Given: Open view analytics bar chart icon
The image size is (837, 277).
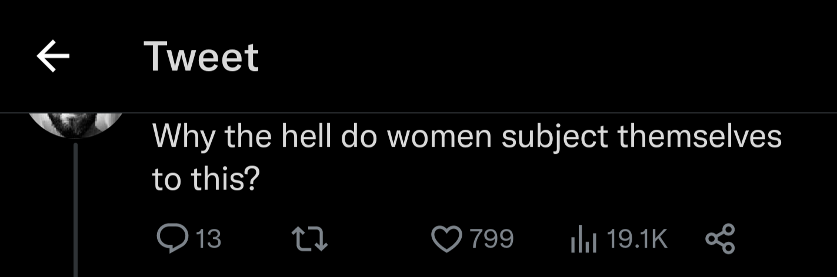Looking at the screenshot, I should (583, 239).
